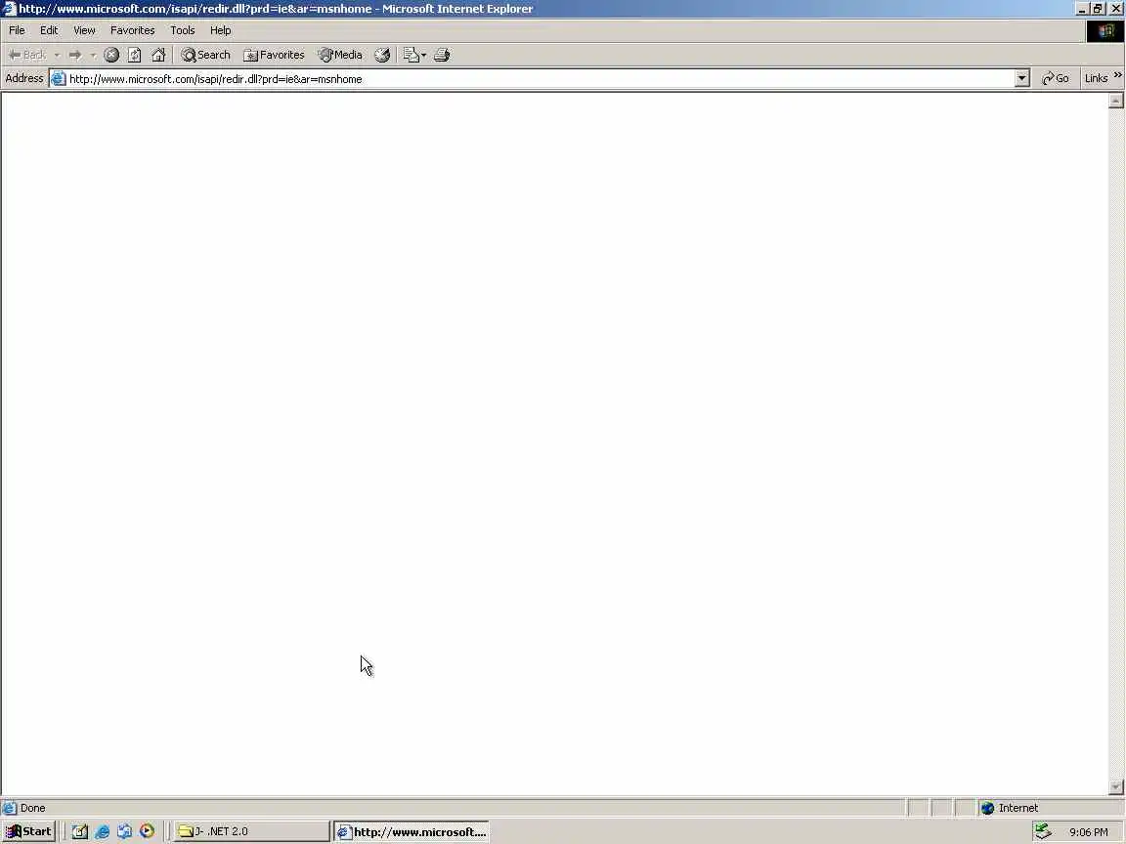Open the Media toolbar button
Screen dimensions: 1126x844
(x=340, y=55)
